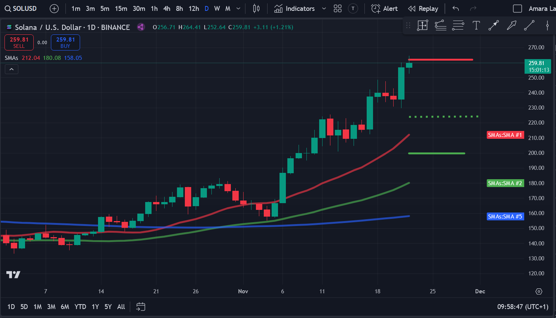Open the Amara La layout name menu
Viewport: 556px width, 318px height.
542,9
